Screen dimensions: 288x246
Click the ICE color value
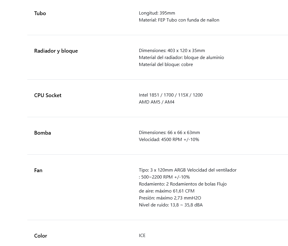coord(142,236)
